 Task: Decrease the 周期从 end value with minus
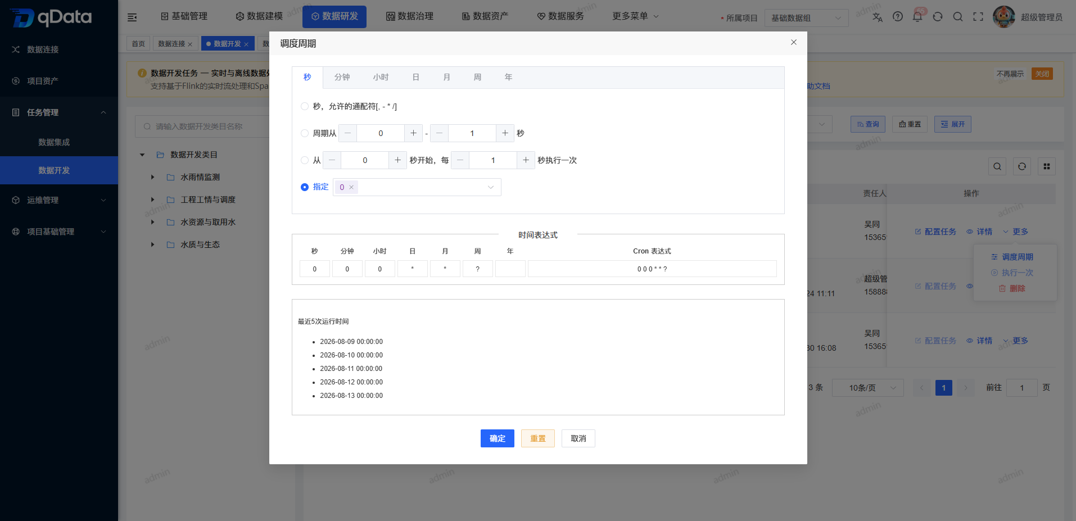(x=439, y=133)
